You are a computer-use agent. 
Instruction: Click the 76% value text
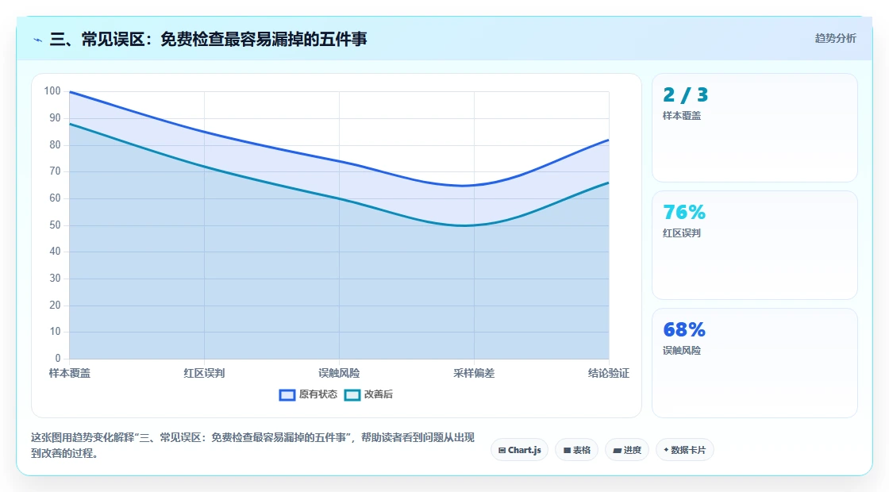click(x=684, y=212)
